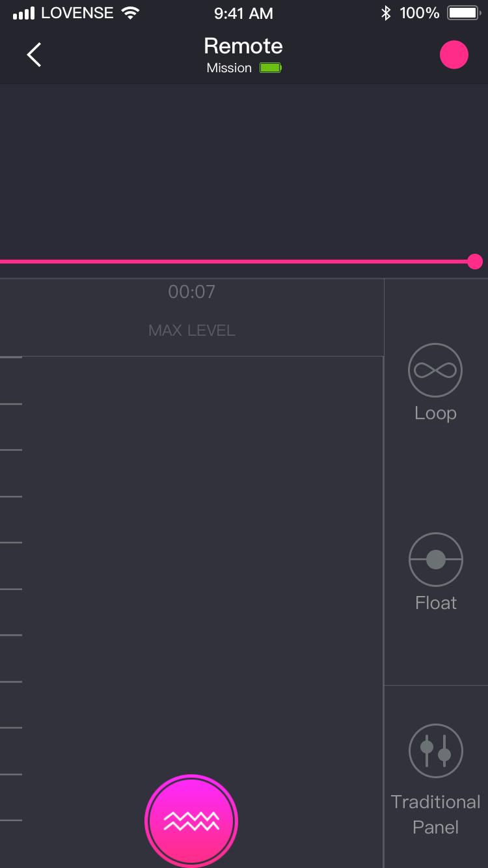Tap the Wi-Fi signal icon
Viewport: 488px width, 868px height.
pos(130,13)
